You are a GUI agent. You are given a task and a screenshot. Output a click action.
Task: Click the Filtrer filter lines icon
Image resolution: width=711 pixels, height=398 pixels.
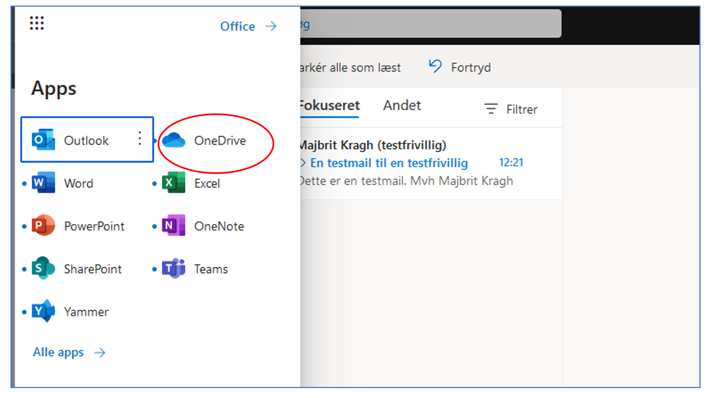tap(491, 109)
